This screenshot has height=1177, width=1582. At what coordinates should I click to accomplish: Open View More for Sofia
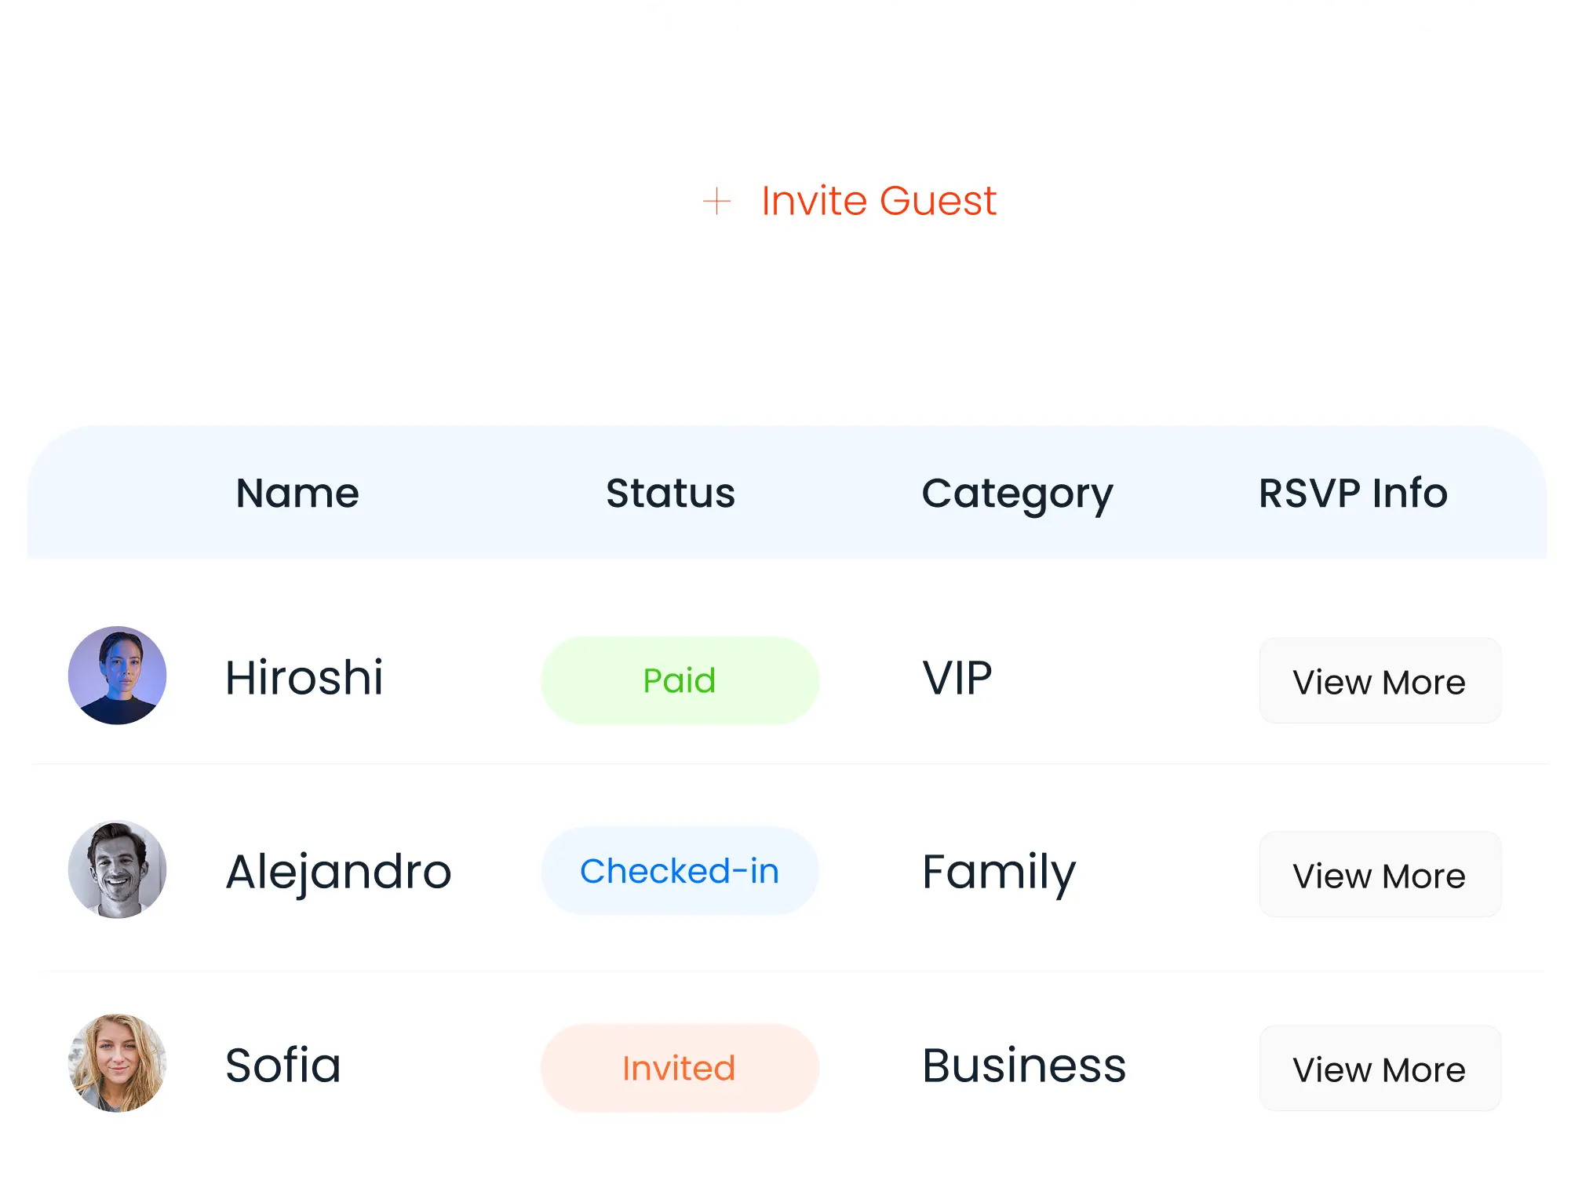[1380, 1069]
